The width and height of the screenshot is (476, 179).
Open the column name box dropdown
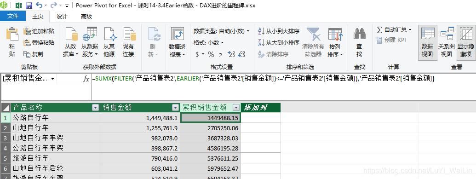point(53,79)
